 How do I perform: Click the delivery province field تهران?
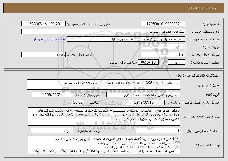(163, 55)
